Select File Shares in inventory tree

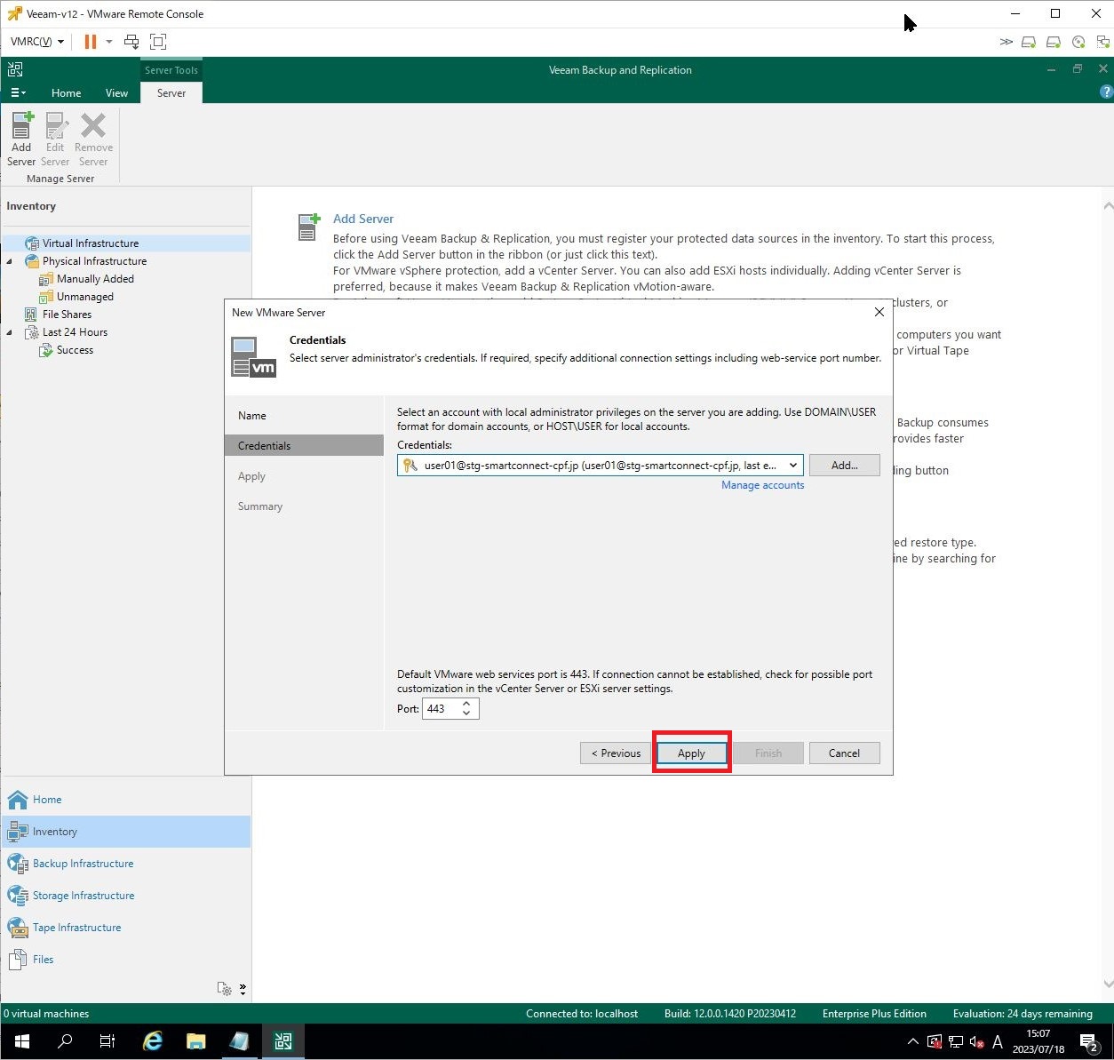[x=67, y=315]
